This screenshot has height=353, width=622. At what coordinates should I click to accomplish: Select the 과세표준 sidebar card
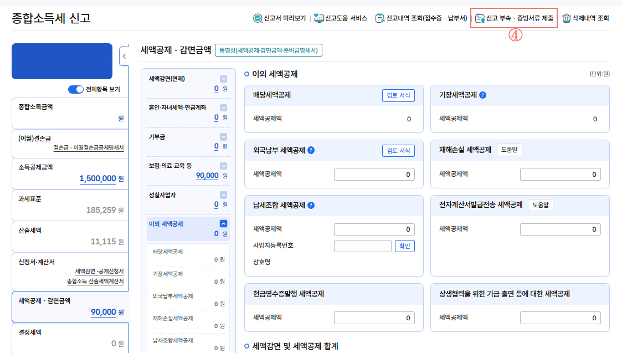[70, 205]
